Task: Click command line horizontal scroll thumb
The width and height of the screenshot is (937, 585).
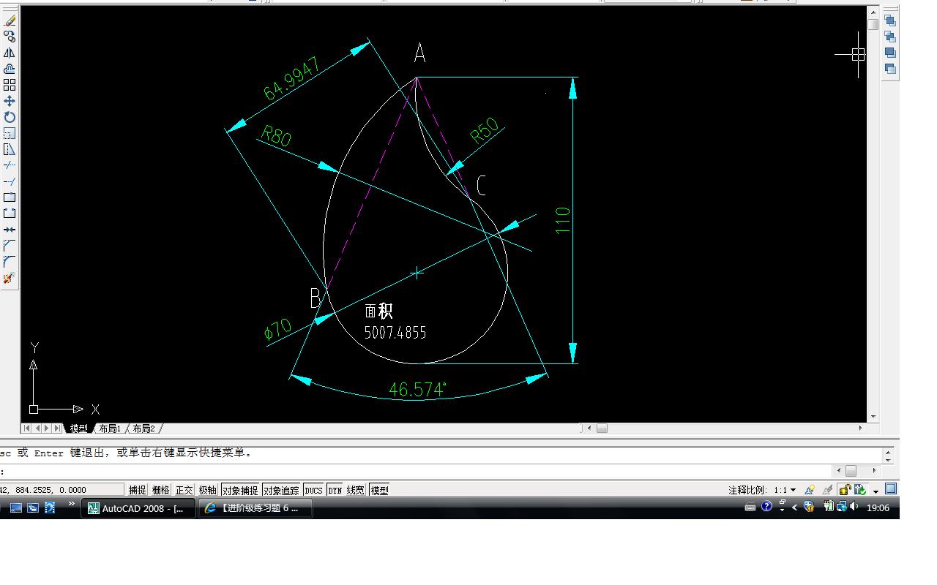Action: (851, 471)
